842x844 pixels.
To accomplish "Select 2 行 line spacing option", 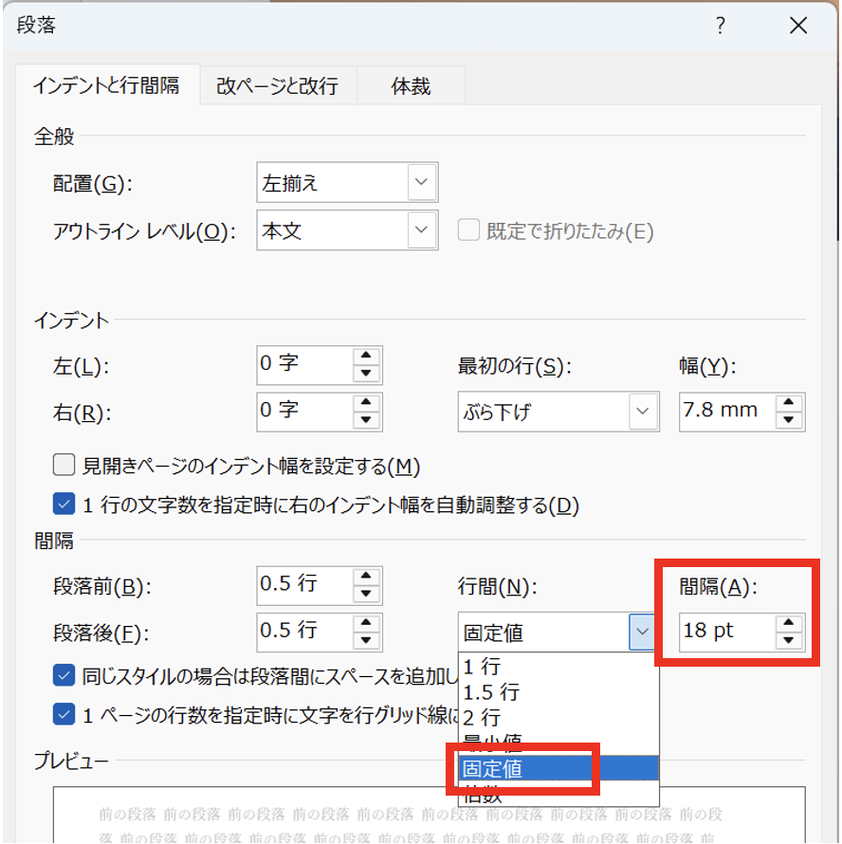I will (482, 718).
